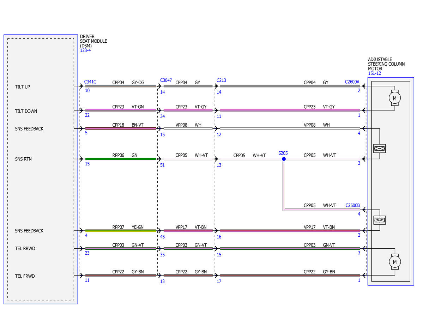Viewport: 423px width, 327px height.
Task: Select the TILT UP signal label
Action: point(22,87)
